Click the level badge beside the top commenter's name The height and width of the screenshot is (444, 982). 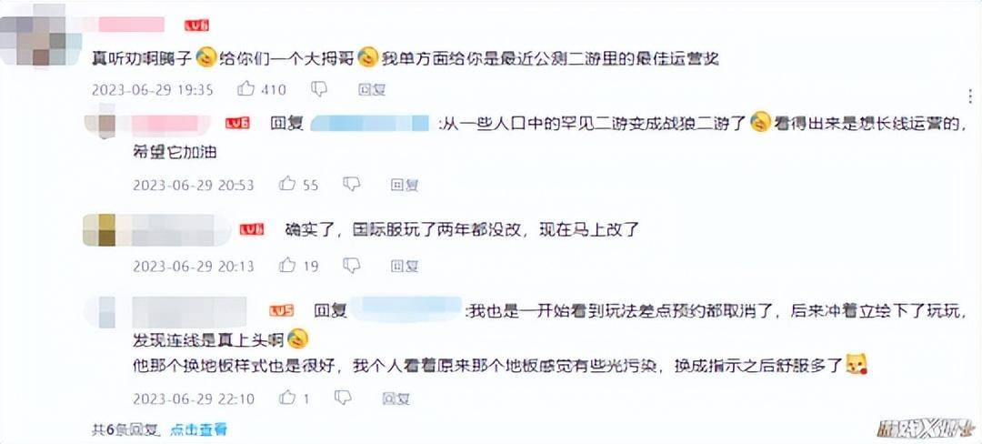click(196, 25)
